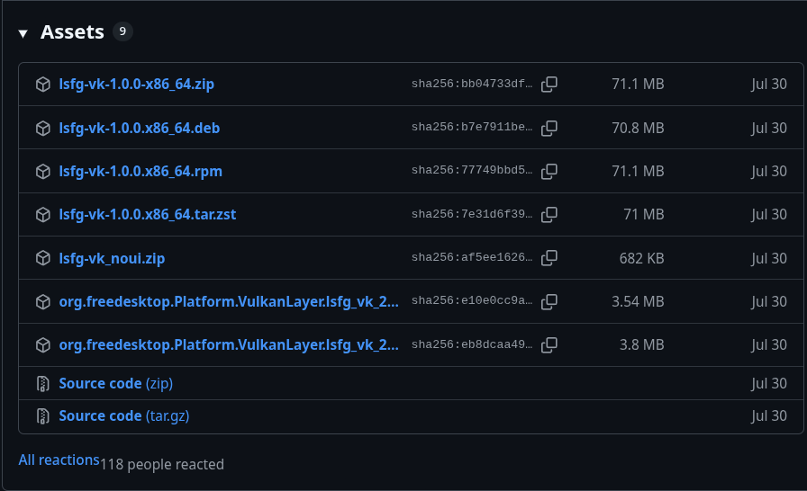
Task: Click the 3.8 MB file size
Action: 641,344
